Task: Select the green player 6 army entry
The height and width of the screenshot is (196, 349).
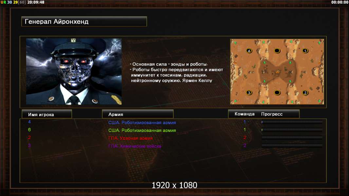Action: click(142, 130)
